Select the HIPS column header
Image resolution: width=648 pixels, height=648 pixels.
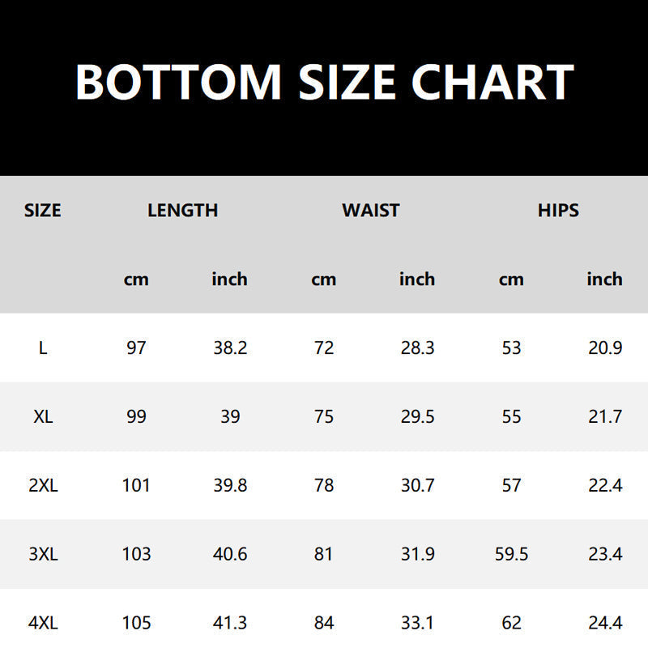[558, 211]
